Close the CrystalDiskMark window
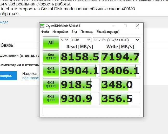 (x=137, y=26)
